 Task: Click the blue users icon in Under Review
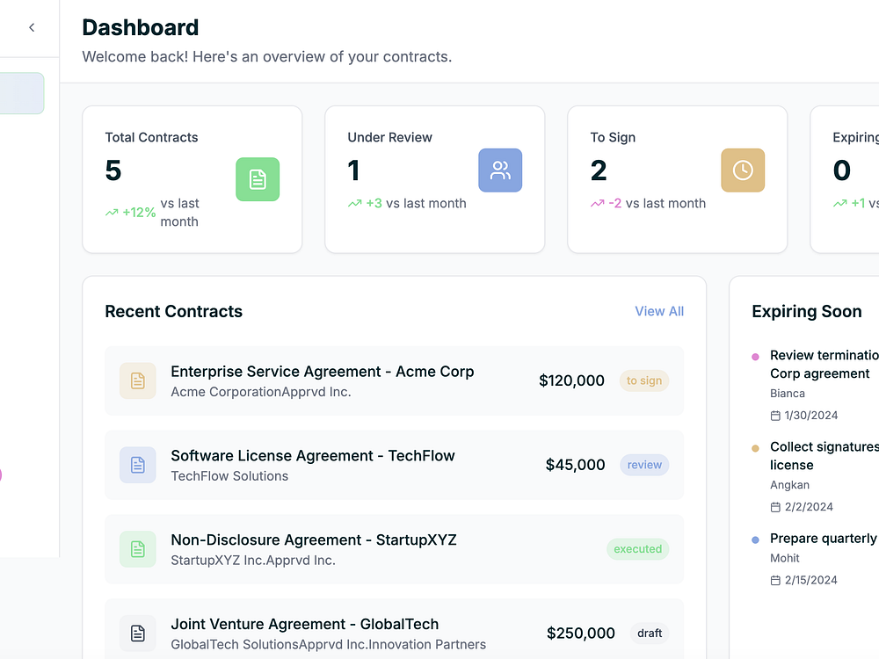500,170
